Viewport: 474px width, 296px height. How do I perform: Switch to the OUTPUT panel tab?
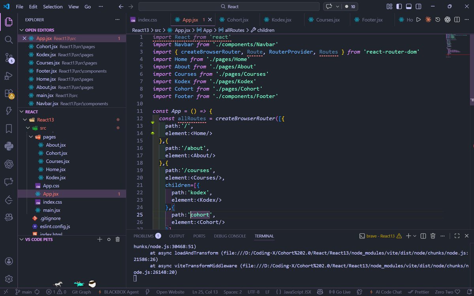click(x=177, y=236)
